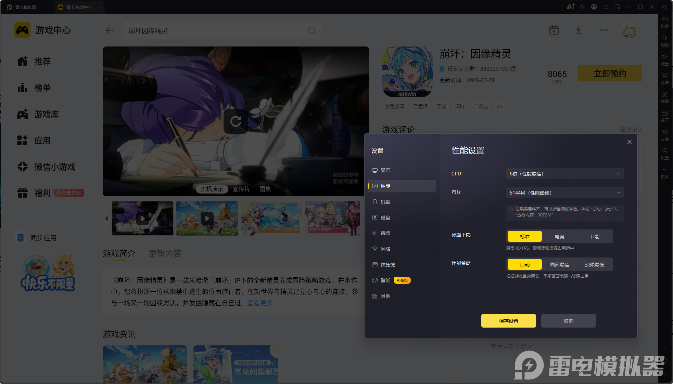Select the second video thumbnail
673x384 pixels.
(207, 218)
